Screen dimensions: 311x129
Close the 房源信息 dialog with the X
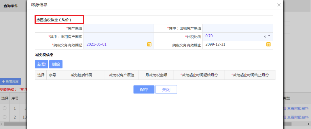tap(279, 5)
